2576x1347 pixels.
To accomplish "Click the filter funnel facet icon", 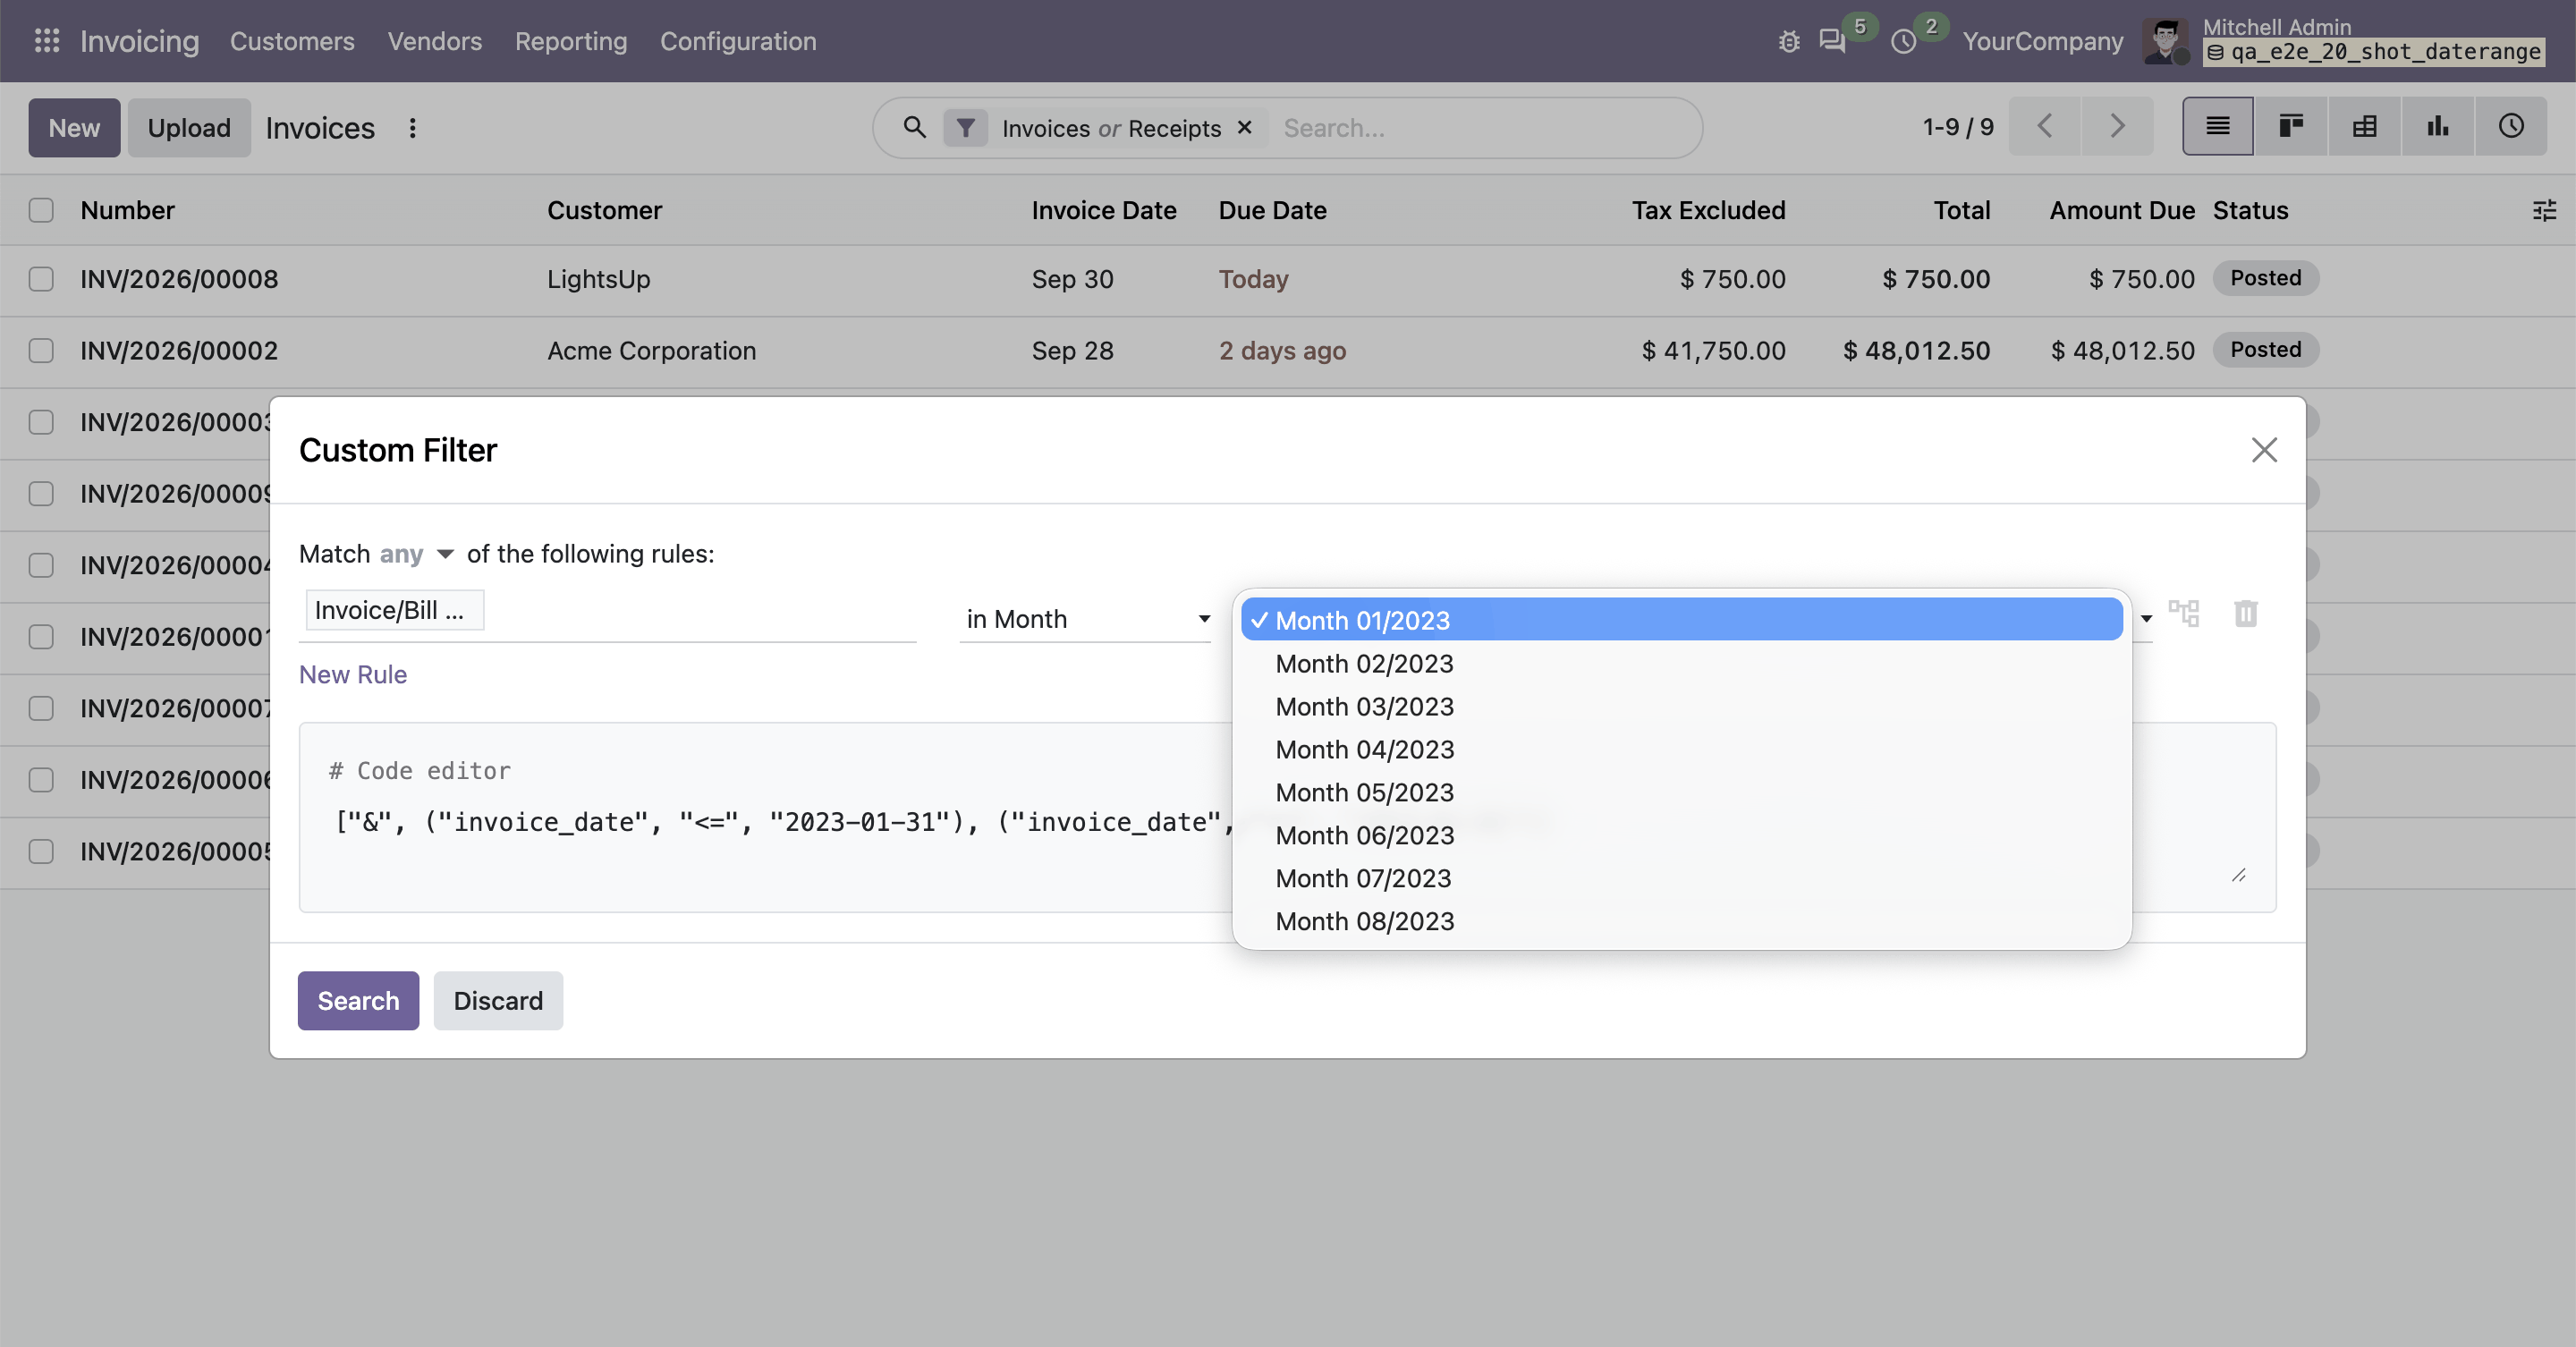I will coord(966,128).
